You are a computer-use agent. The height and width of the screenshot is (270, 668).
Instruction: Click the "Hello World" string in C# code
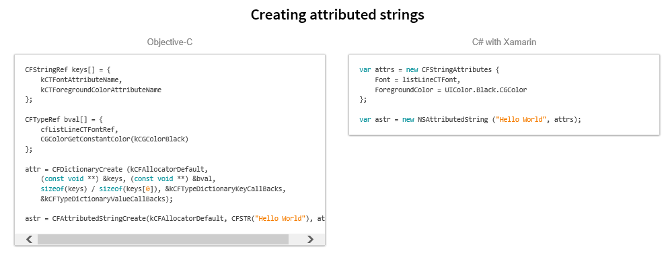coord(521,119)
